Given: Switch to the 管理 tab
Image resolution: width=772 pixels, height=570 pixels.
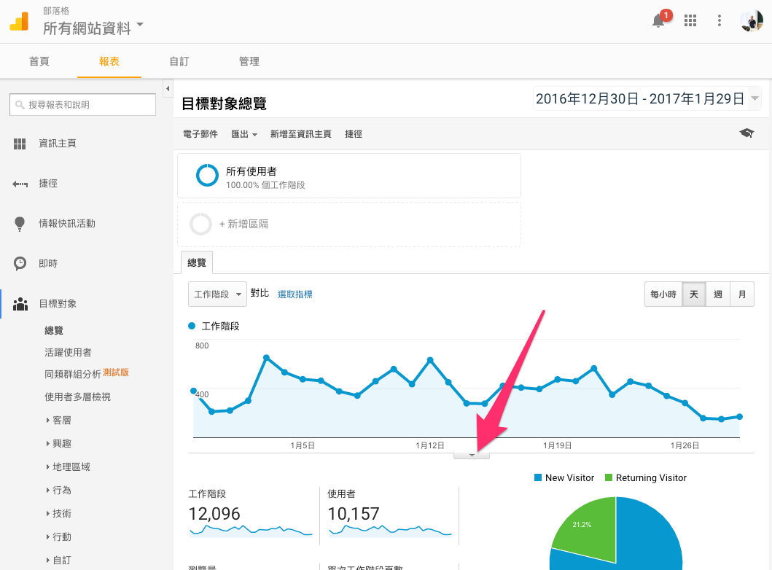Looking at the screenshot, I should pos(249,61).
